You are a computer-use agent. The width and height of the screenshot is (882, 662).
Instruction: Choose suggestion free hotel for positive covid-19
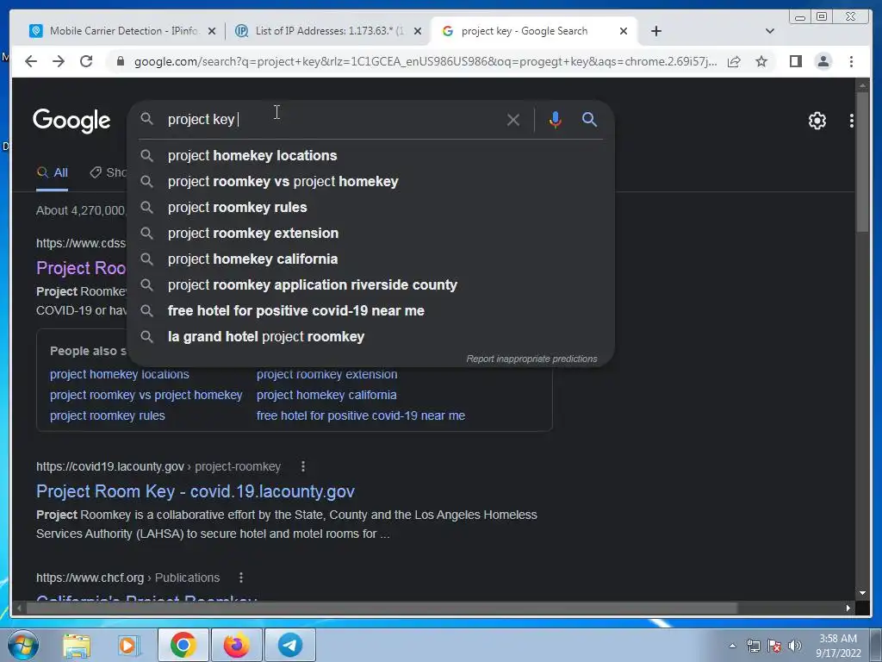371,310
